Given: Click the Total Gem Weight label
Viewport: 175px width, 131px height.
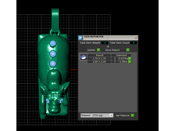Looking at the screenshot, I should coord(90,43).
